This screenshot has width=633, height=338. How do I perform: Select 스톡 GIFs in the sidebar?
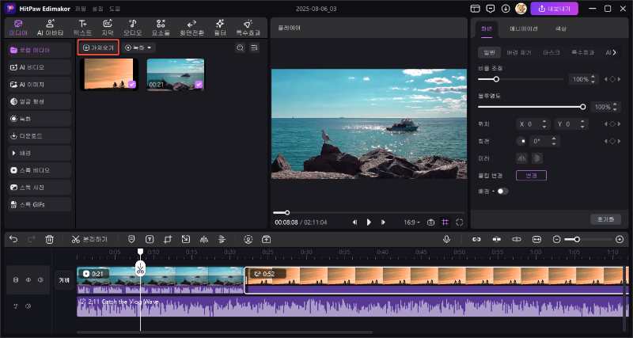point(39,205)
